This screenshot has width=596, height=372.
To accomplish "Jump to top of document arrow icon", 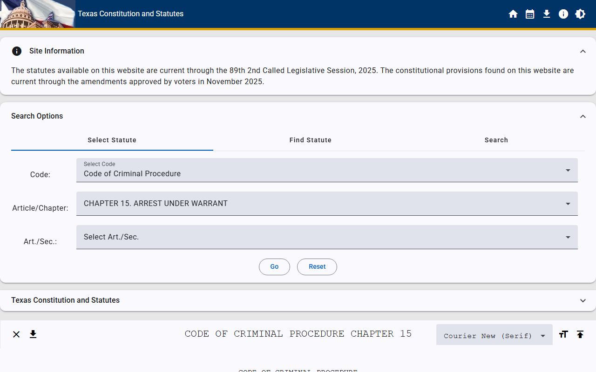I will (x=580, y=334).
